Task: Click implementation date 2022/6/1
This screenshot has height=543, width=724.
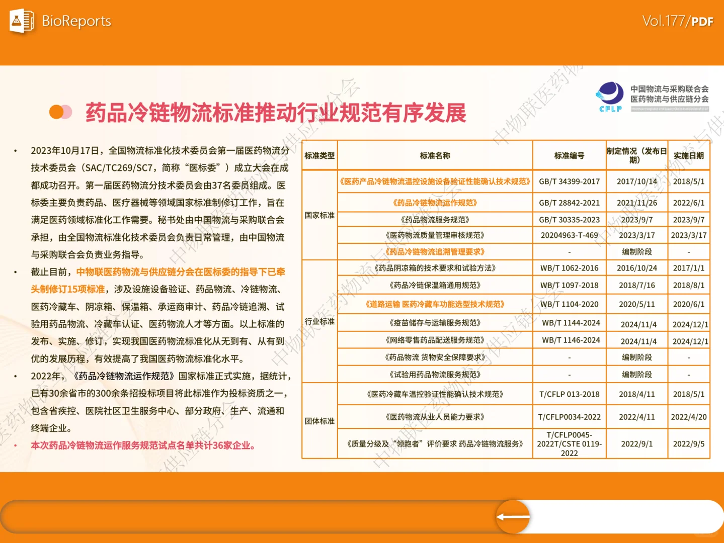Action: coord(689,203)
